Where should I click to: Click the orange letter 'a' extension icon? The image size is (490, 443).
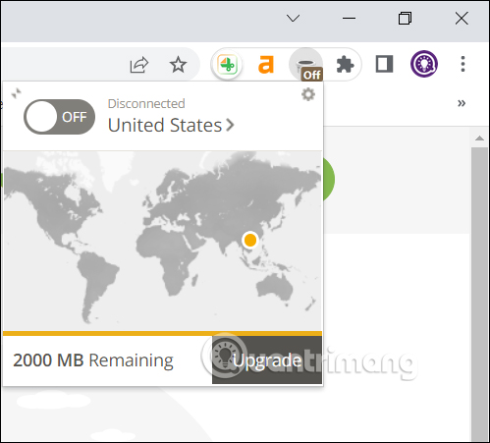266,64
